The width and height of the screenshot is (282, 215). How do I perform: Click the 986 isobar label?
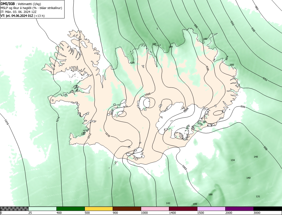257,8
